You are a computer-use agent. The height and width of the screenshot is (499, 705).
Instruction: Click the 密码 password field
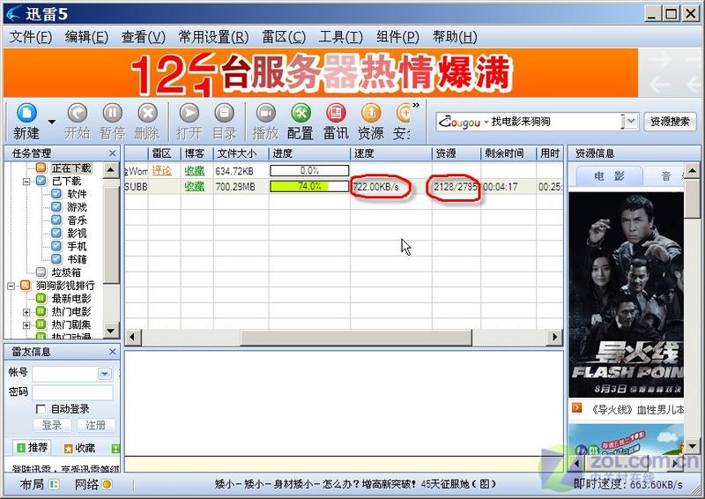point(72,392)
